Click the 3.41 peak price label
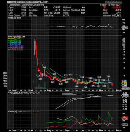The width and height of the screenshot is (130, 132). coord(82,77)
